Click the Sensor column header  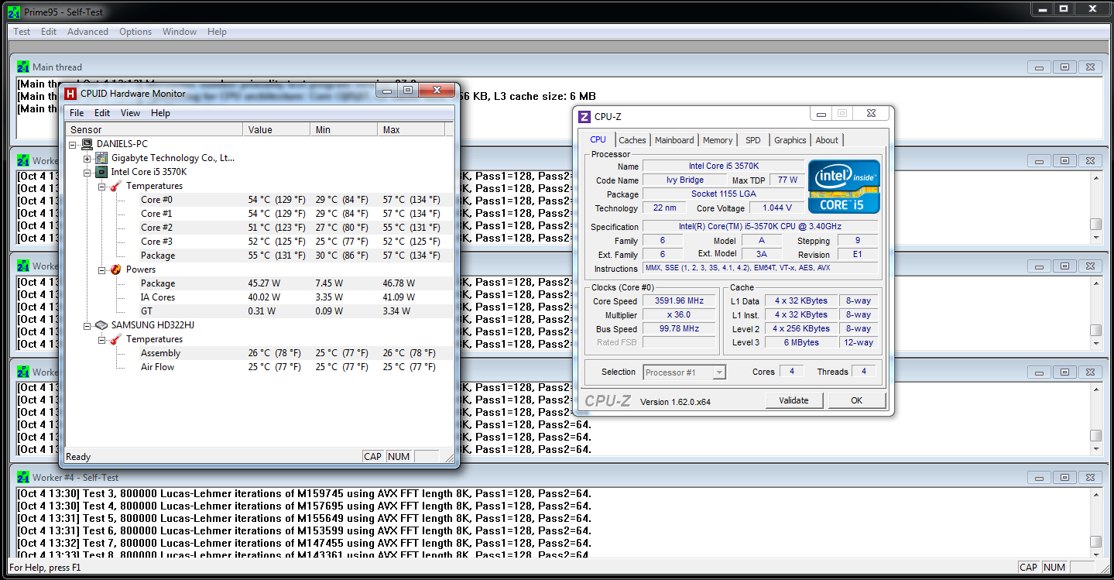[154, 130]
